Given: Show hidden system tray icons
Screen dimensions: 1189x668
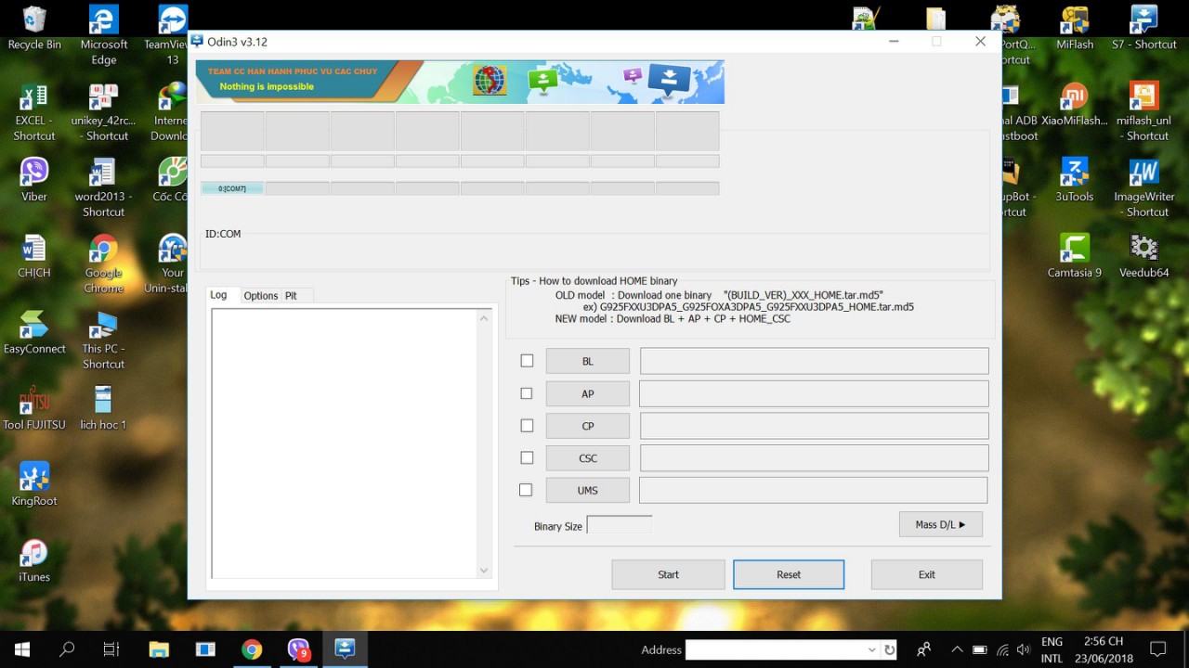Looking at the screenshot, I should [957, 649].
